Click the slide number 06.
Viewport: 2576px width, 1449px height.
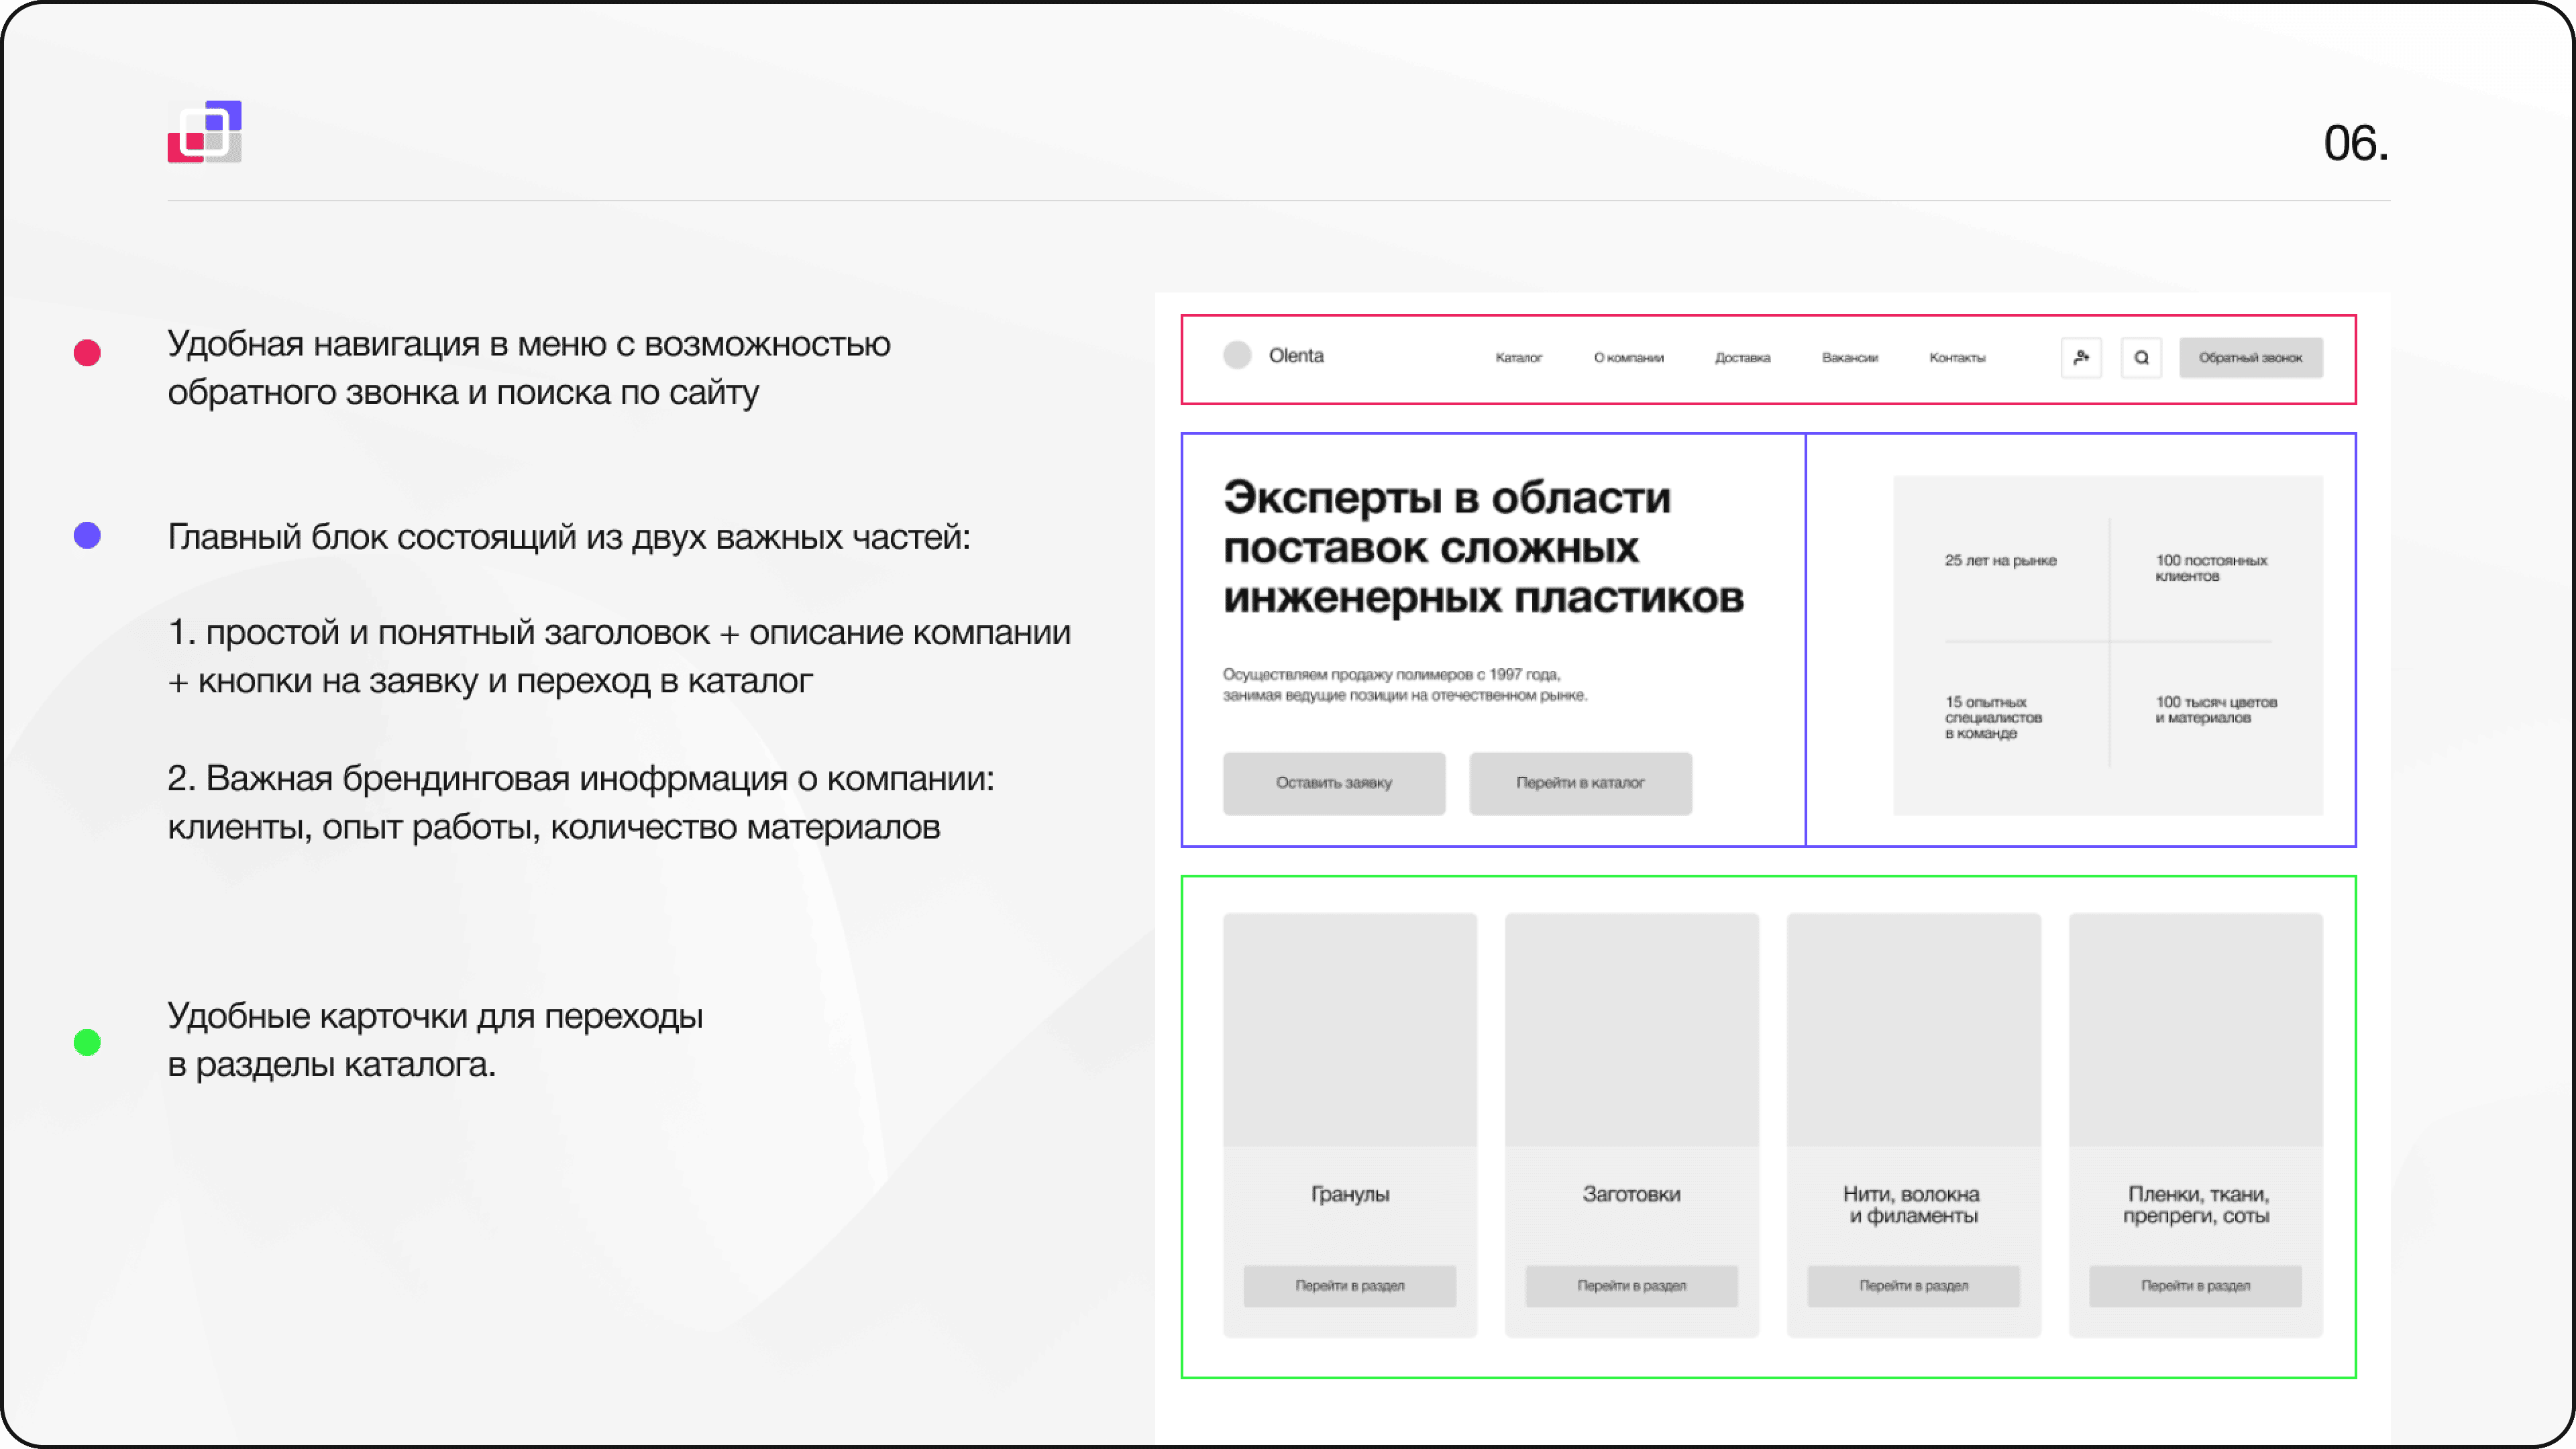click(2356, 143)
